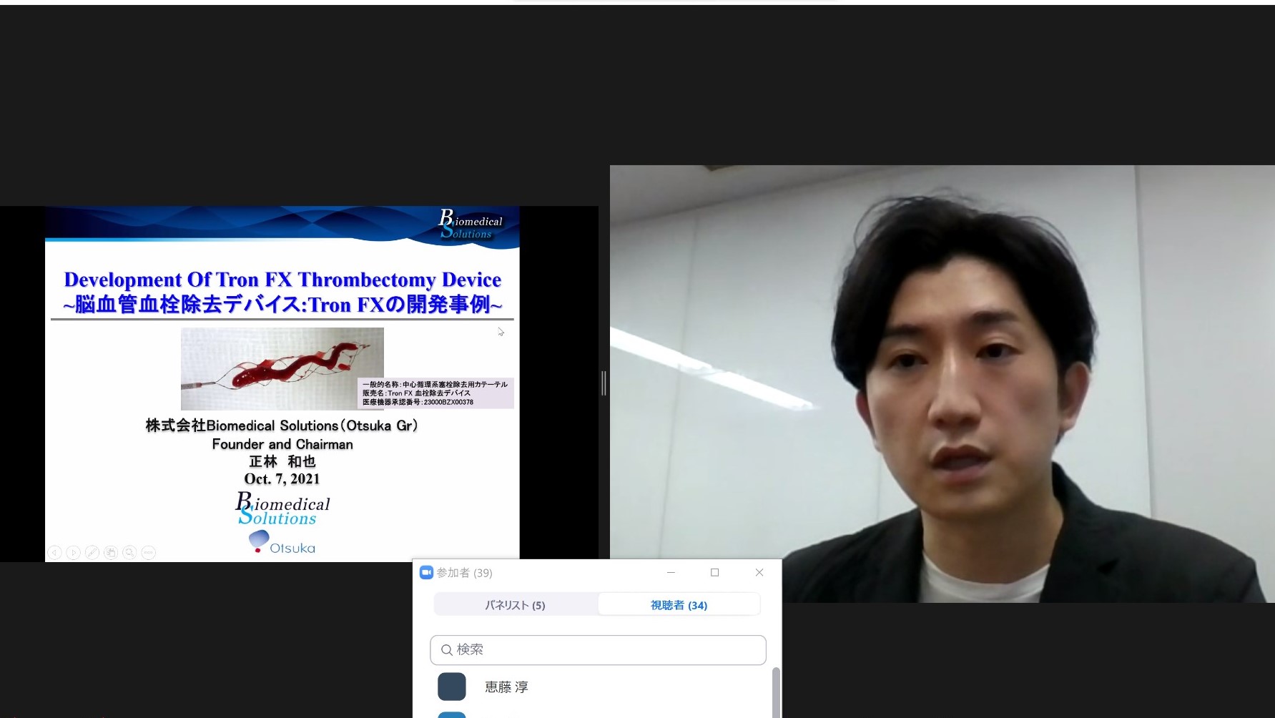This screenshot has height=718, width=1275.
Task: Click Otsuka logo on slide
Action: coord(282,542)
